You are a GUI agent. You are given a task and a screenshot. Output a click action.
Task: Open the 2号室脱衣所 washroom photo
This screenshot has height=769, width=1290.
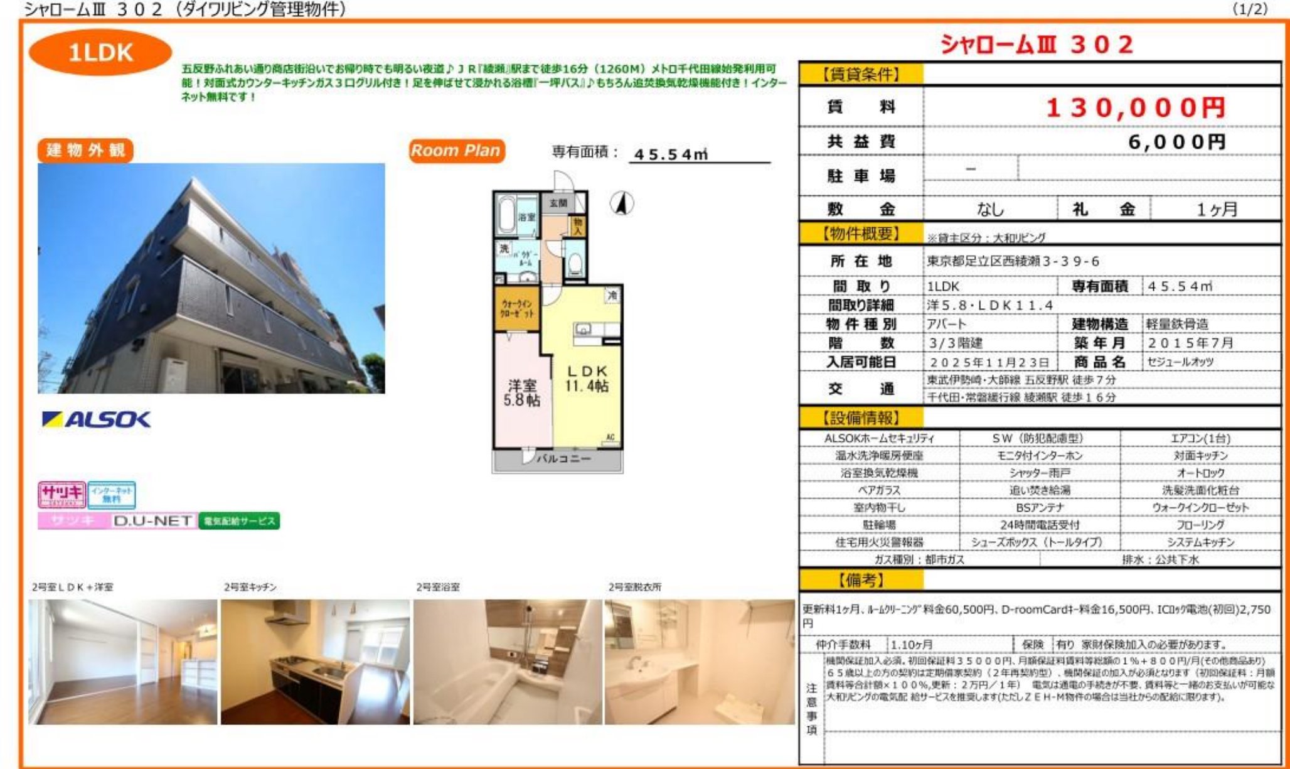click(699, 662)
